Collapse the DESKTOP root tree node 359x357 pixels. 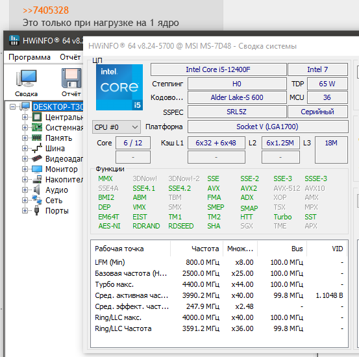(12, 106)
